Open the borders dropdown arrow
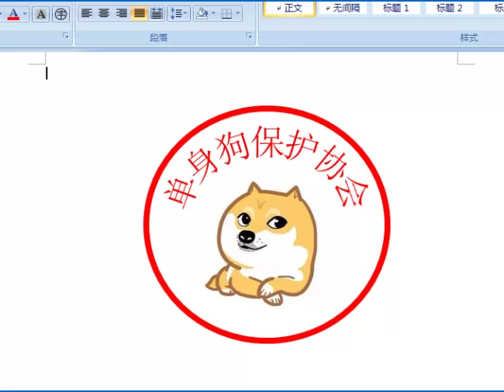 point(238,13)
